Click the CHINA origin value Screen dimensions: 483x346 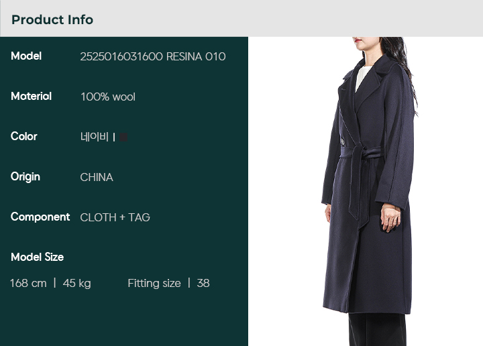[x=97, y=177]
